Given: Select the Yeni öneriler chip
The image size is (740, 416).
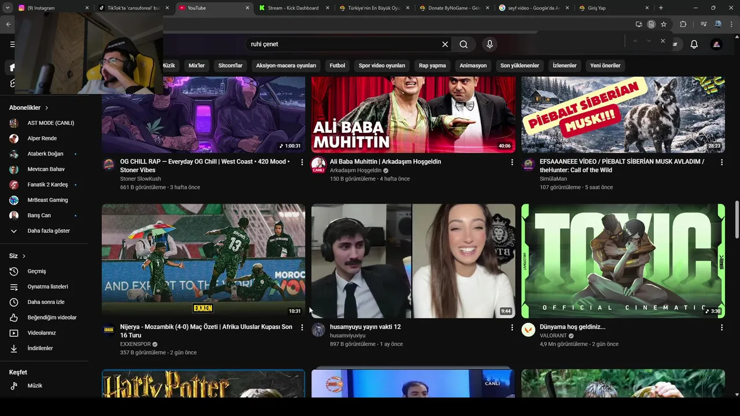Looking at the screenshot, I should 605,66.
